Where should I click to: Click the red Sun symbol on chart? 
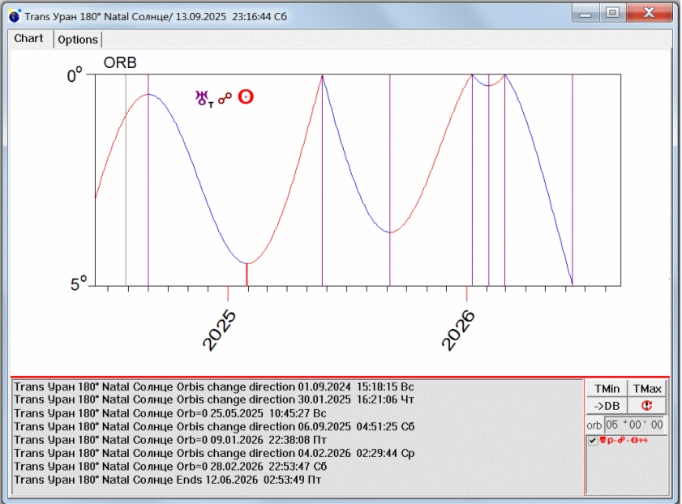245,97
